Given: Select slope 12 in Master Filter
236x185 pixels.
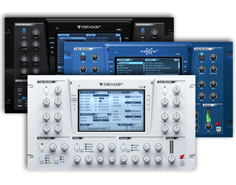Looking at the screenshot, I should [x=62, y=159].
